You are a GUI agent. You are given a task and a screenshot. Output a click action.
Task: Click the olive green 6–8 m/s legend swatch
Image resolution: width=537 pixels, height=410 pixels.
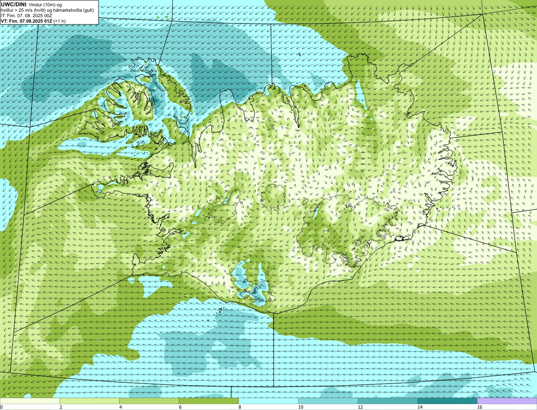click(209, 401)
